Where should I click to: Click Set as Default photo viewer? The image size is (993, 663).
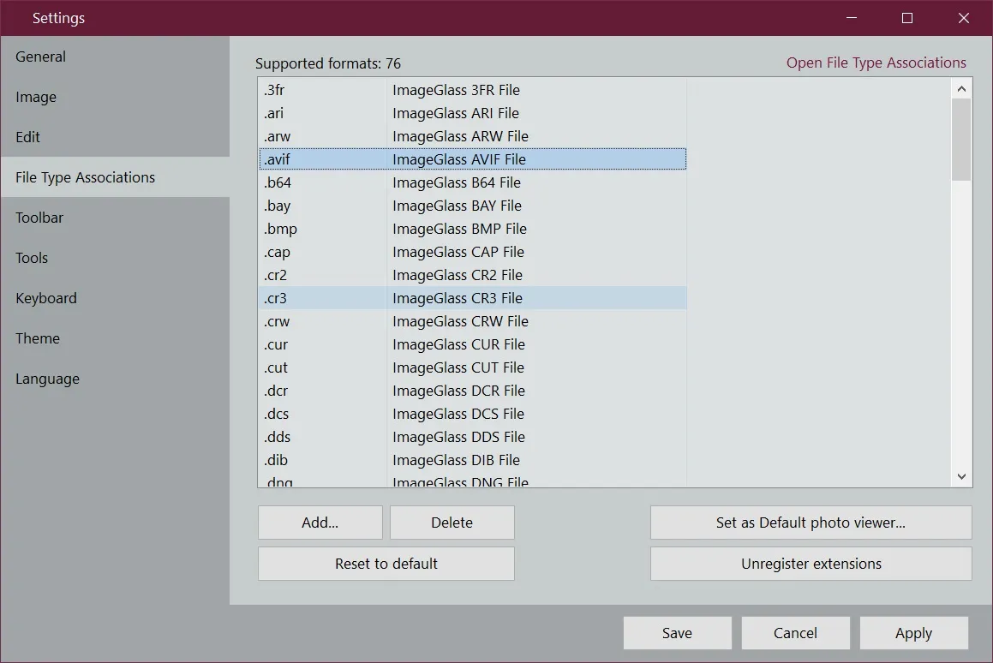click(811, 523)
